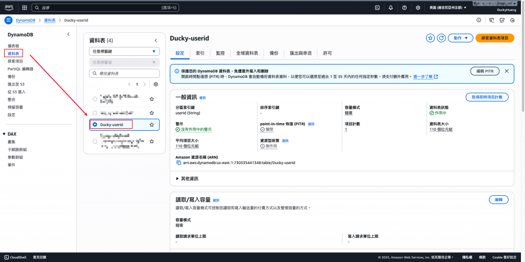Image resolution: width=525 pixels, height=262 pixels.
Task: Star the second blurred table row
Action: 152,113
